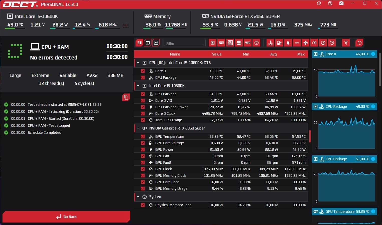Screen dimensions: 382x225
Task: Click the 'Test schedule started' log entry
Action: (x=65, y=104)
